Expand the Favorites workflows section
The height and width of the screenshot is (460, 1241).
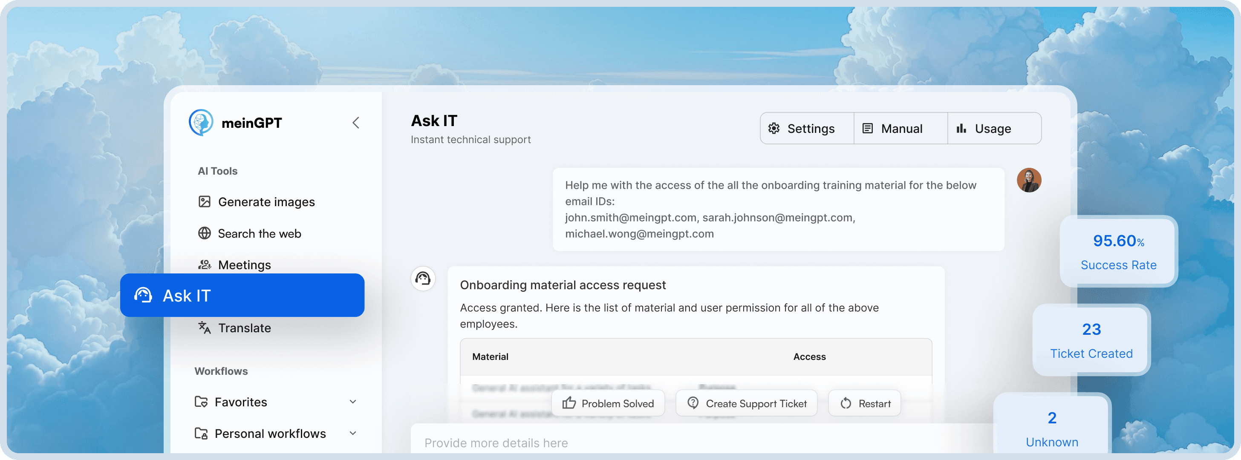(352, 402)
